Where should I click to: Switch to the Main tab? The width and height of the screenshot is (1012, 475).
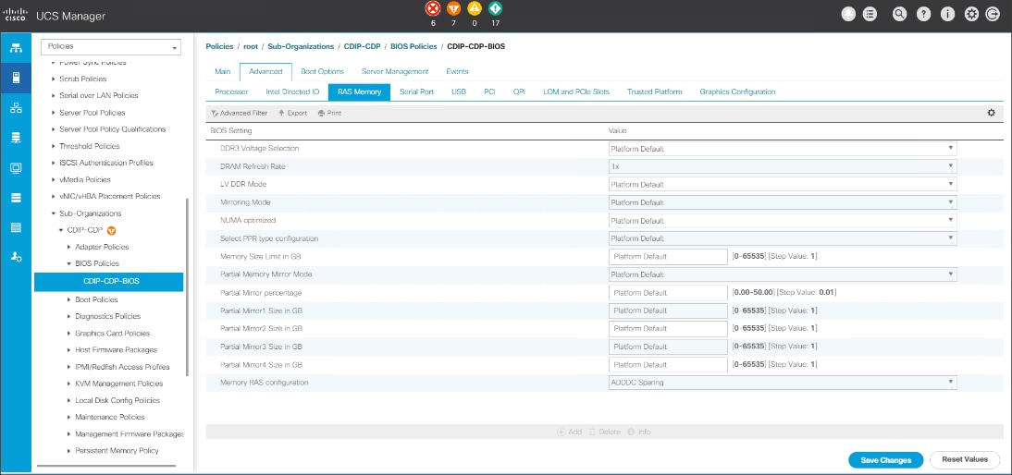tap(223, 71)
